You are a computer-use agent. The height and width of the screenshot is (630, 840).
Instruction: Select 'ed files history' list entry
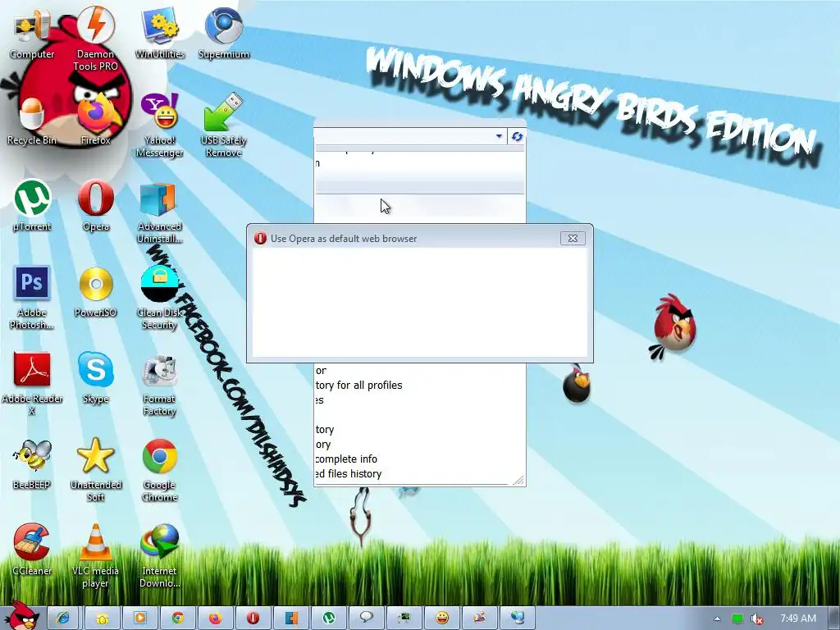348,473
